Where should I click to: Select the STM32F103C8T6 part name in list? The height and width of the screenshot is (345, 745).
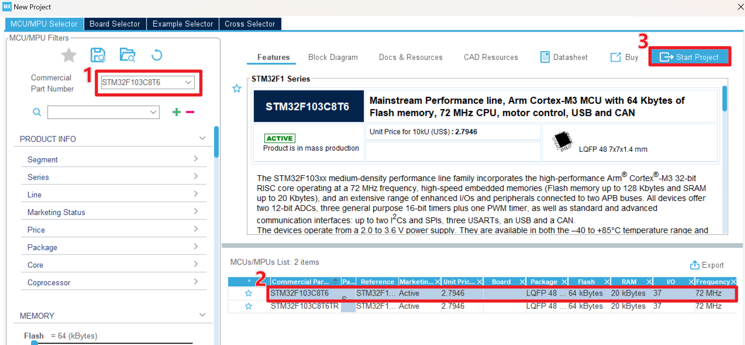(x=299, y=293)
